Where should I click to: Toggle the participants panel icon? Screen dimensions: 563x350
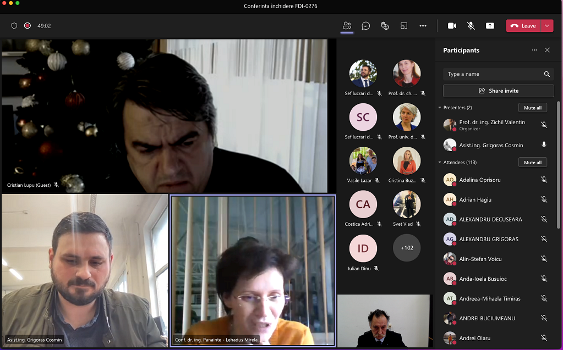coord(347,26)
